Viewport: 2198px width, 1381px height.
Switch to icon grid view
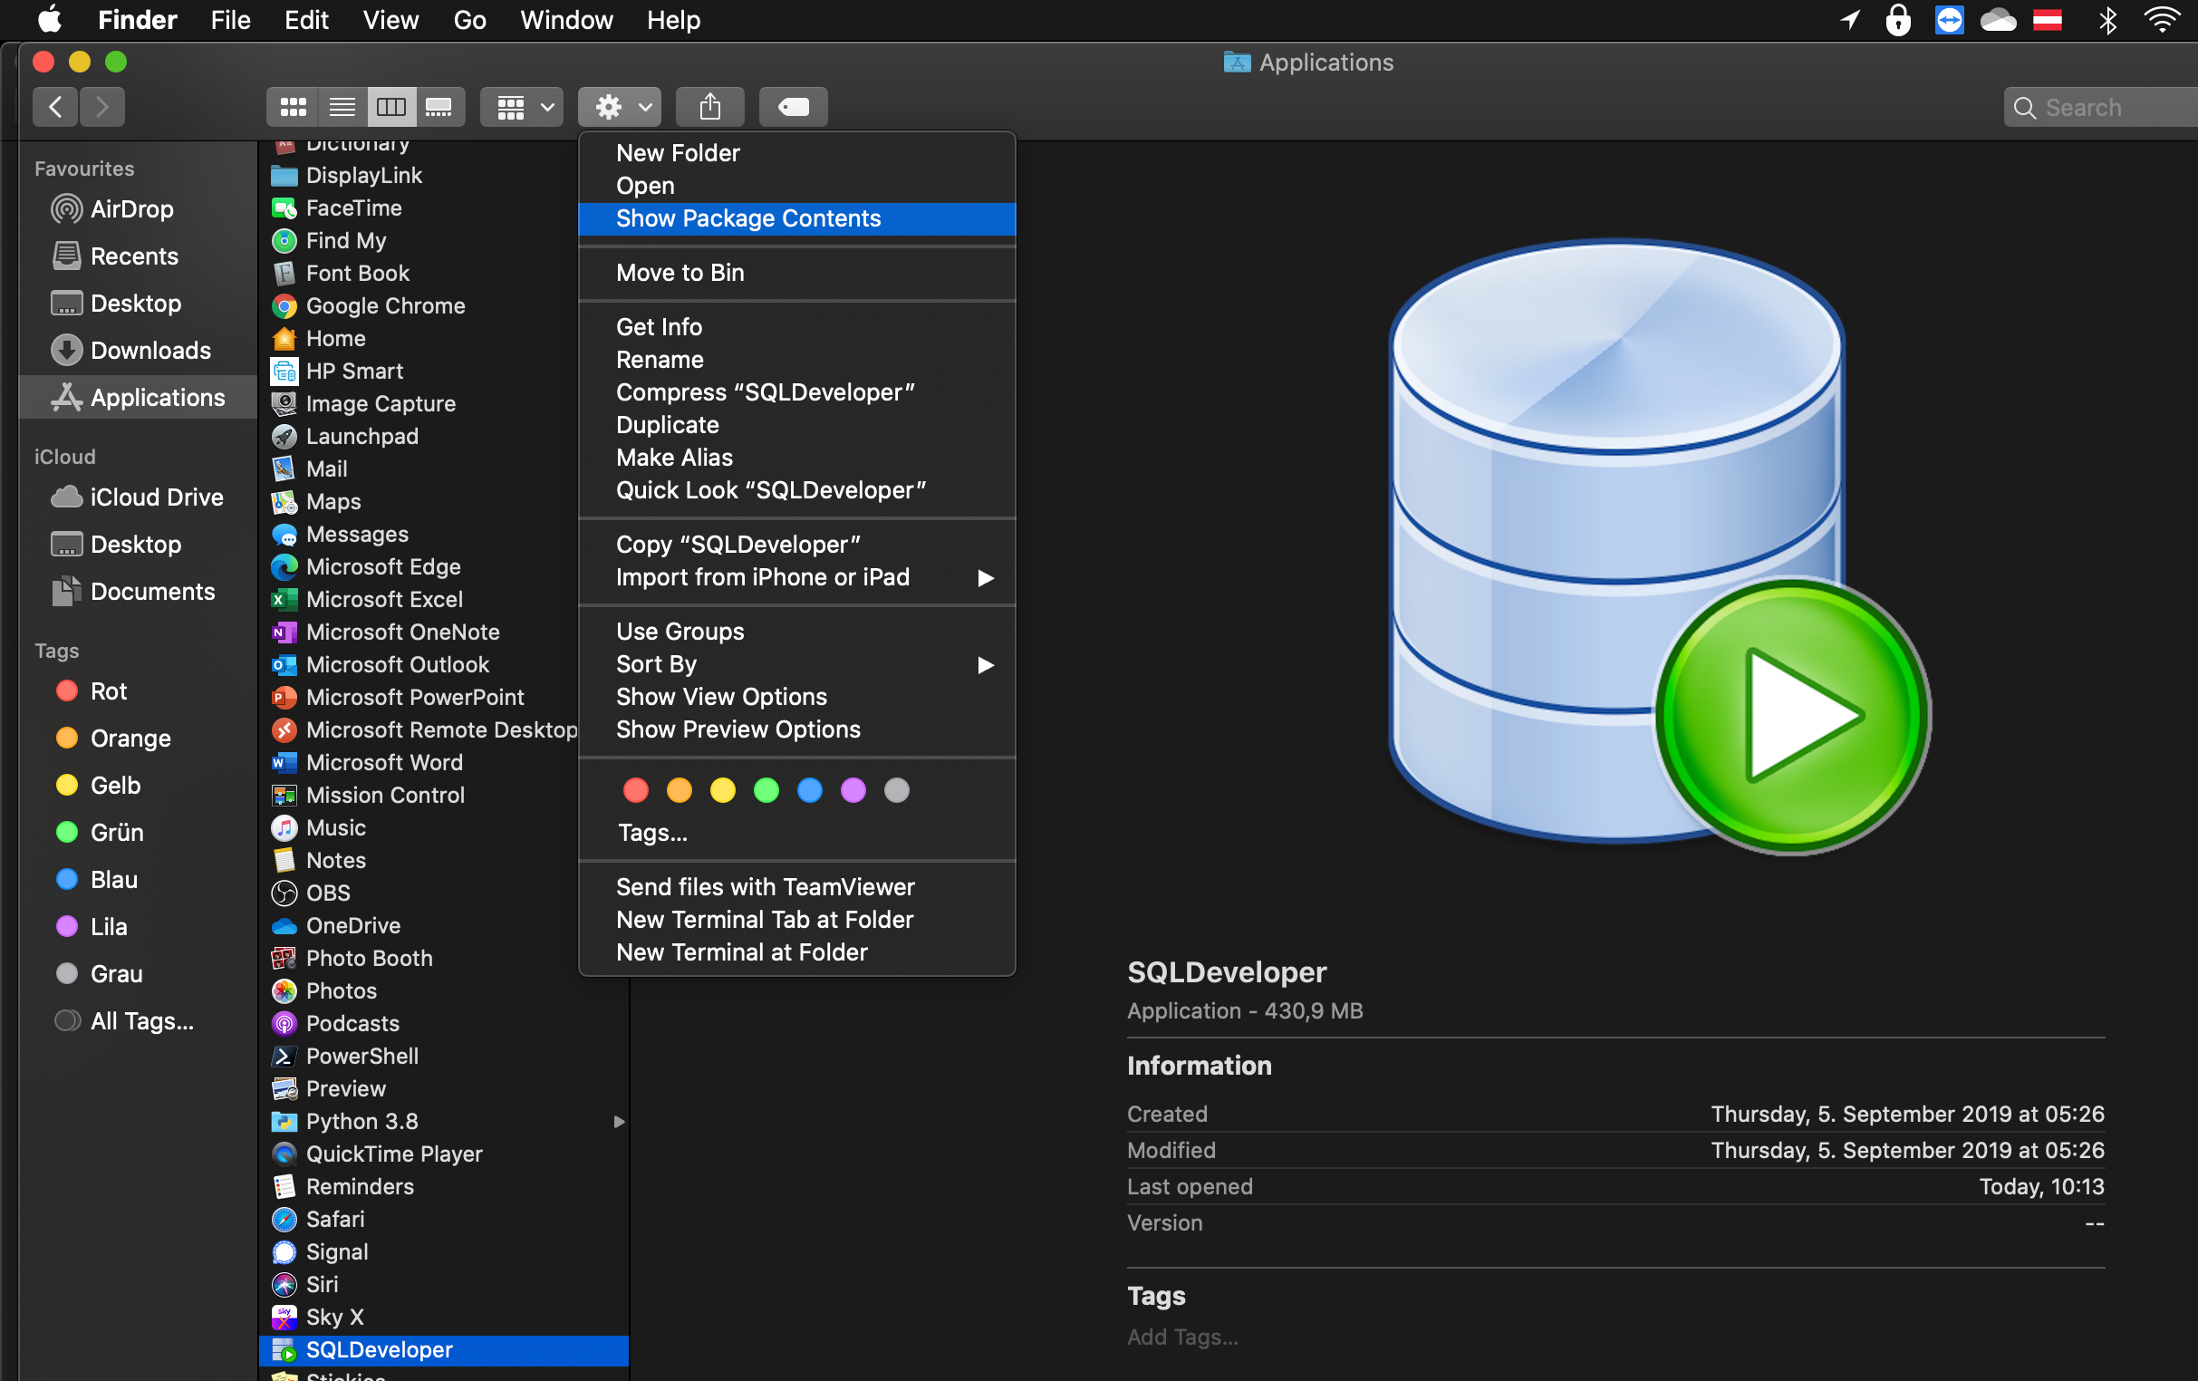pos(292,107)
